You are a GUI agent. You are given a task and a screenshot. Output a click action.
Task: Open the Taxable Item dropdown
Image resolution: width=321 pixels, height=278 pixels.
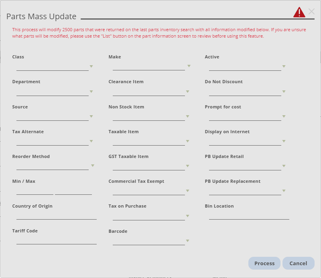click(187, 141)
